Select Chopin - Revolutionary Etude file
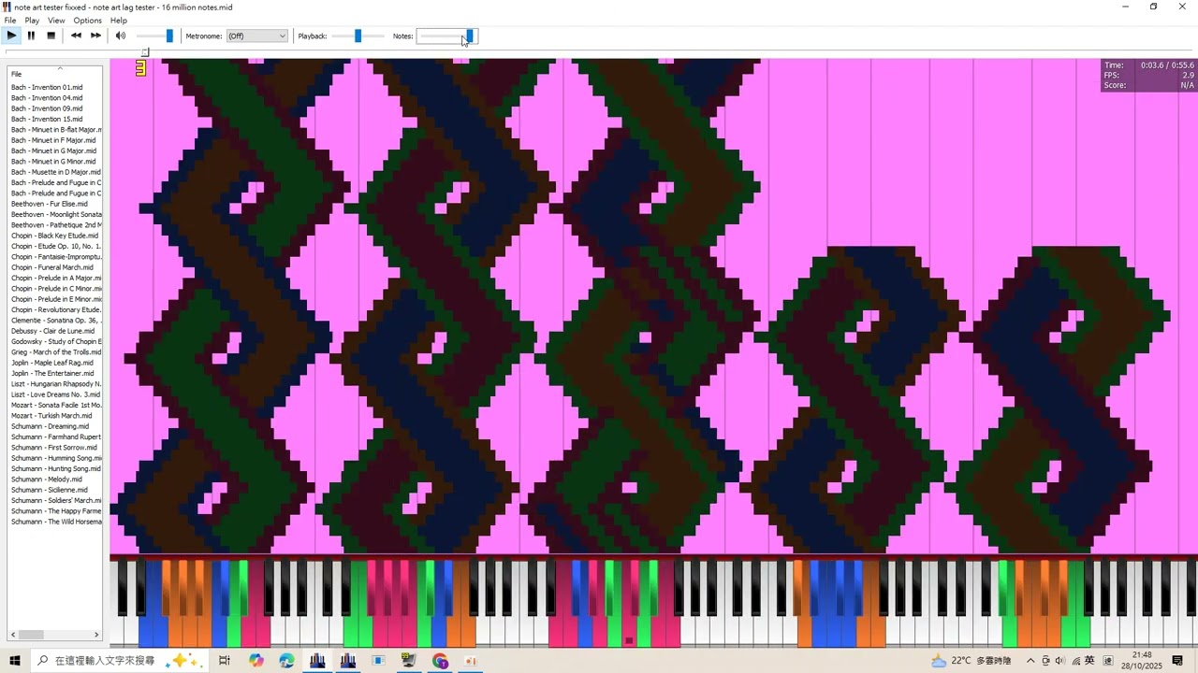 tap(56, 309)
